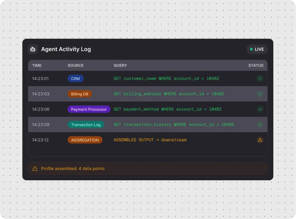The image size is (296, 219).
Task: Click the TIME column header
Action: (x=37, y=65)
